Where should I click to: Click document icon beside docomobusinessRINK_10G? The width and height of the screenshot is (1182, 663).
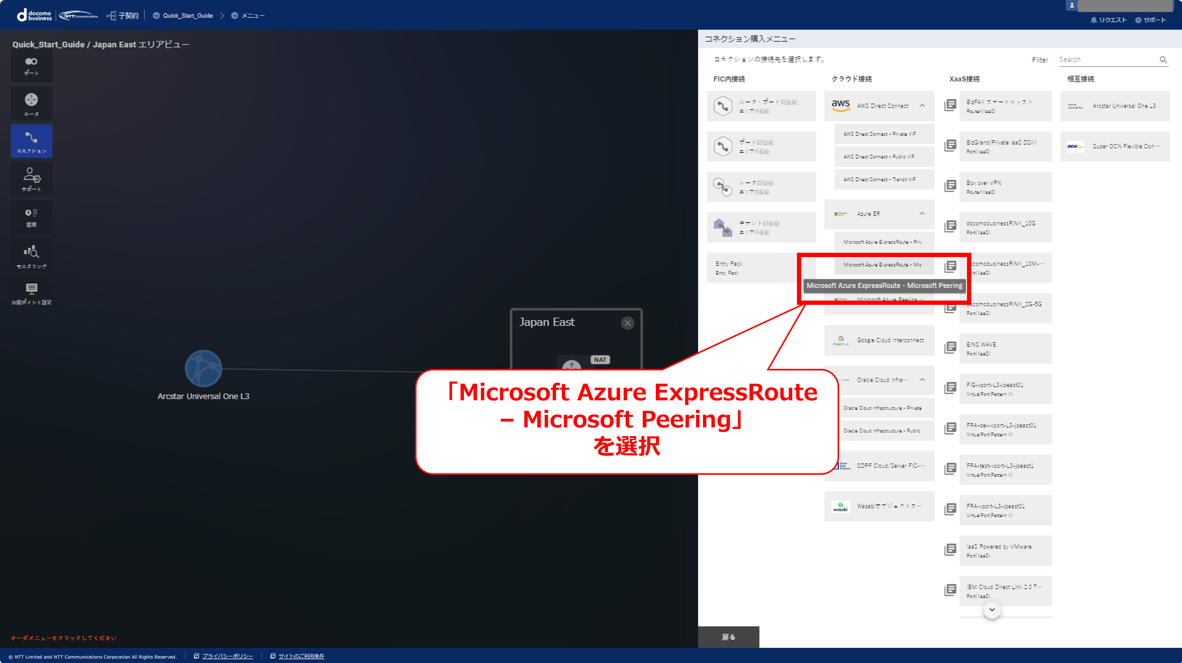tap(950, 227)
